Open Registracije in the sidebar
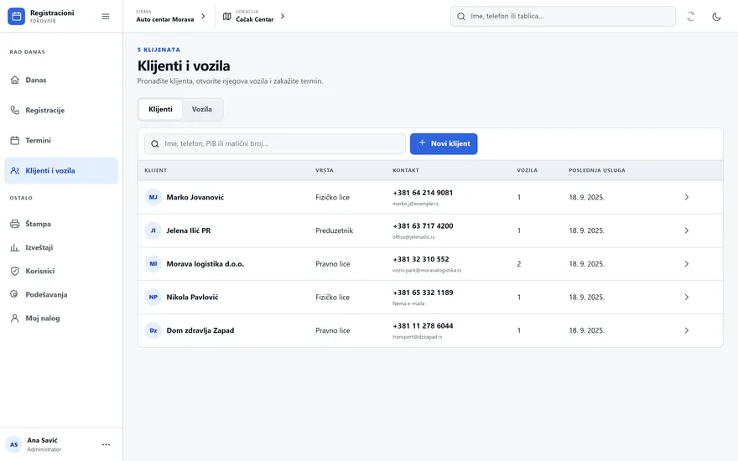This screenshot has height=461, width=738. 61,110
